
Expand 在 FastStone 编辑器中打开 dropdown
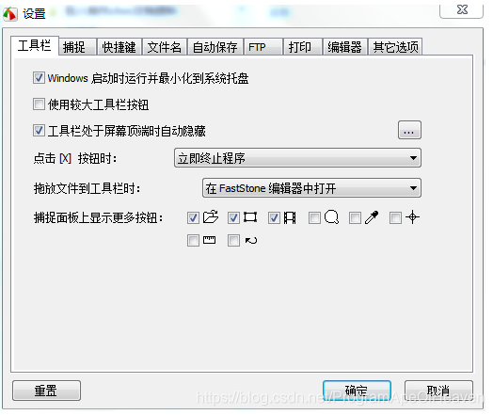pyautogui.click(x=311, y=188)
